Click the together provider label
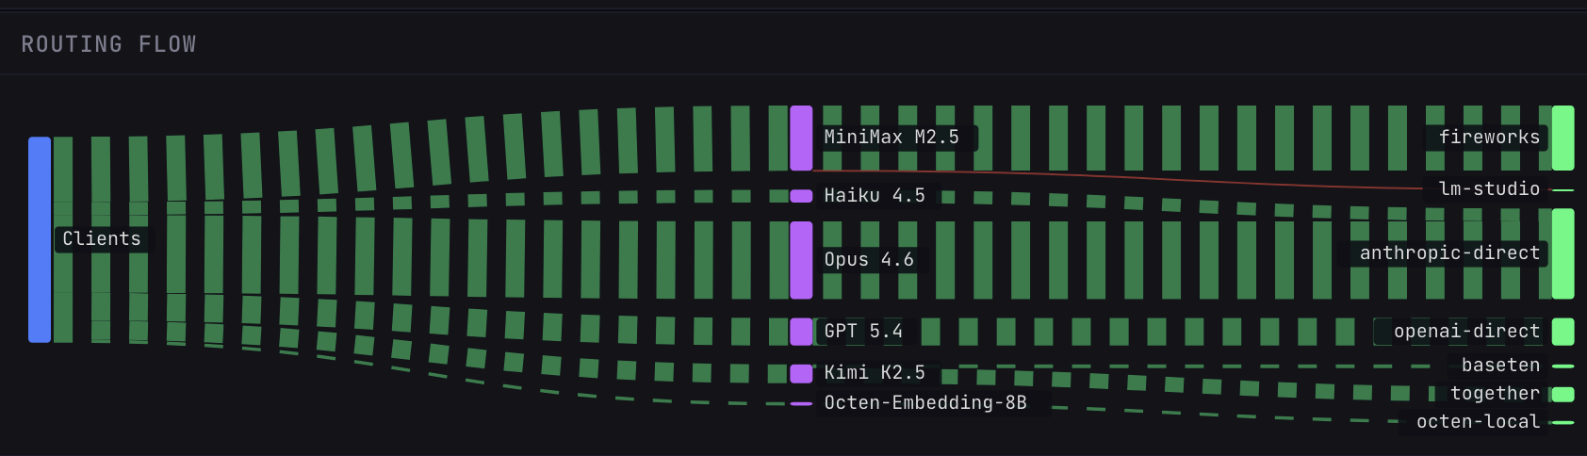Screen dimensions: 1587x456 (1495, 394)
